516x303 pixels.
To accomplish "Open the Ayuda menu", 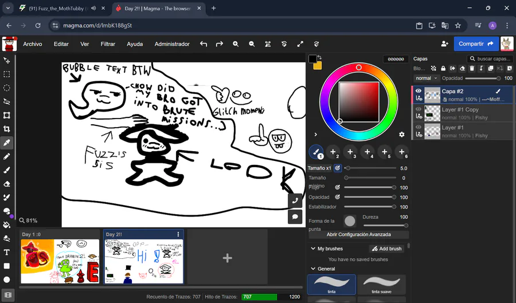I will (135, 44).
